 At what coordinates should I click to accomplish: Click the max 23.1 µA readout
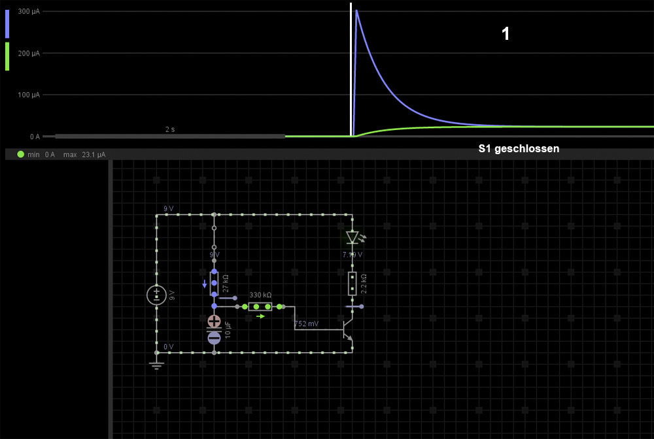pos(84,155)
